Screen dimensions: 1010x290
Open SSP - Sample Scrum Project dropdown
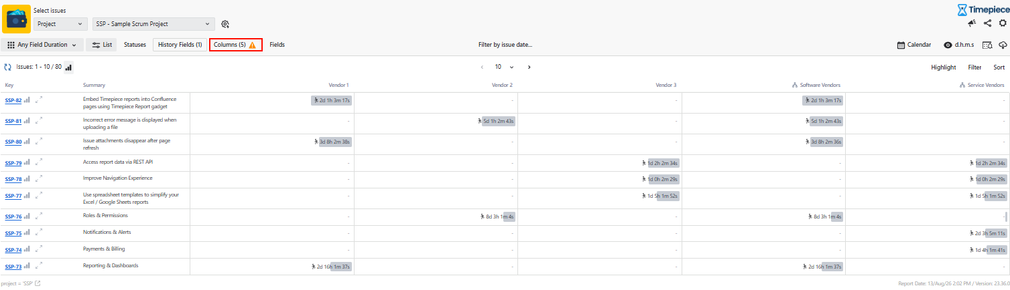(x=154, y=24)
